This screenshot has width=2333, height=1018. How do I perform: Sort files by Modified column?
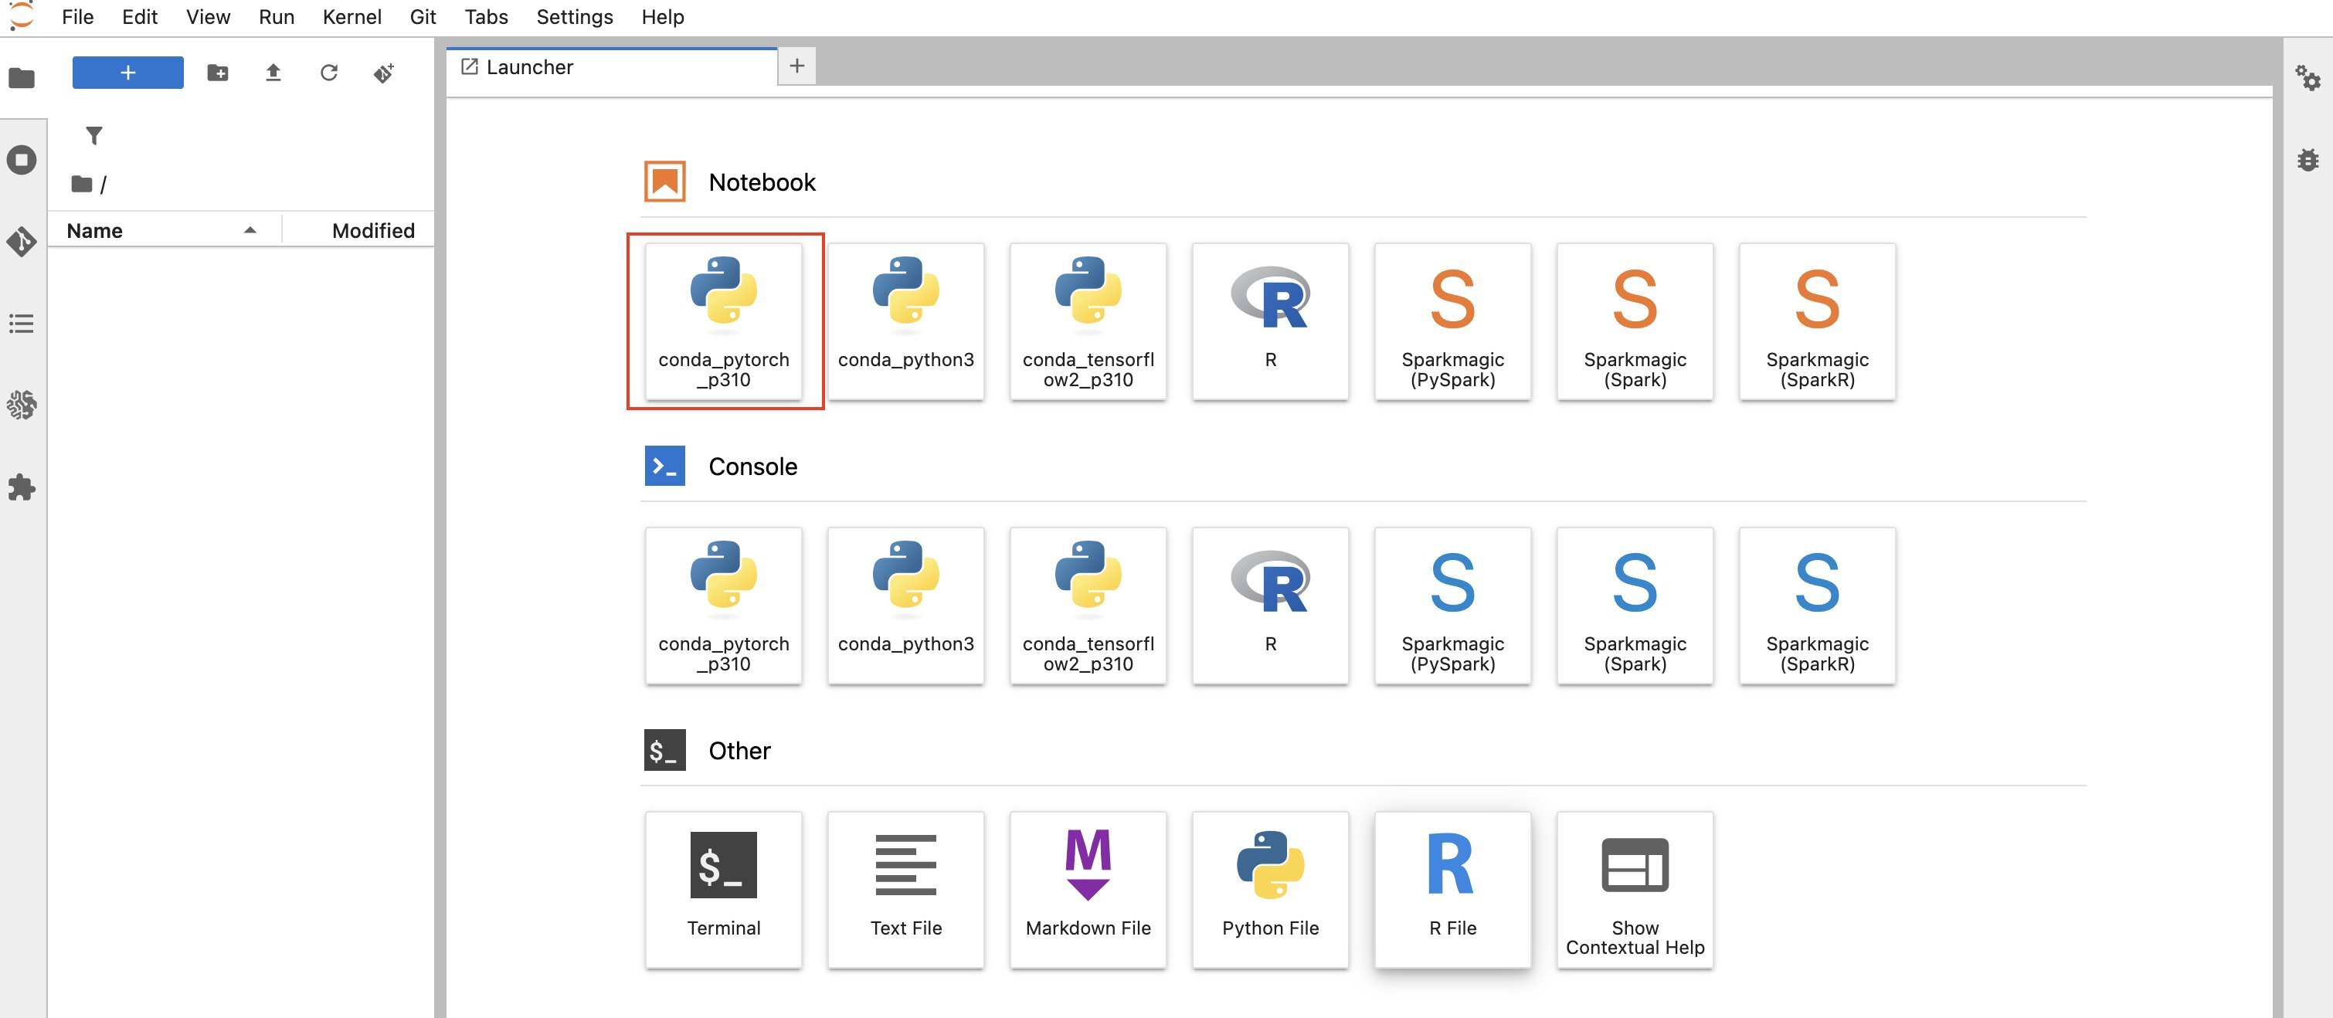[x=372, y=230]
